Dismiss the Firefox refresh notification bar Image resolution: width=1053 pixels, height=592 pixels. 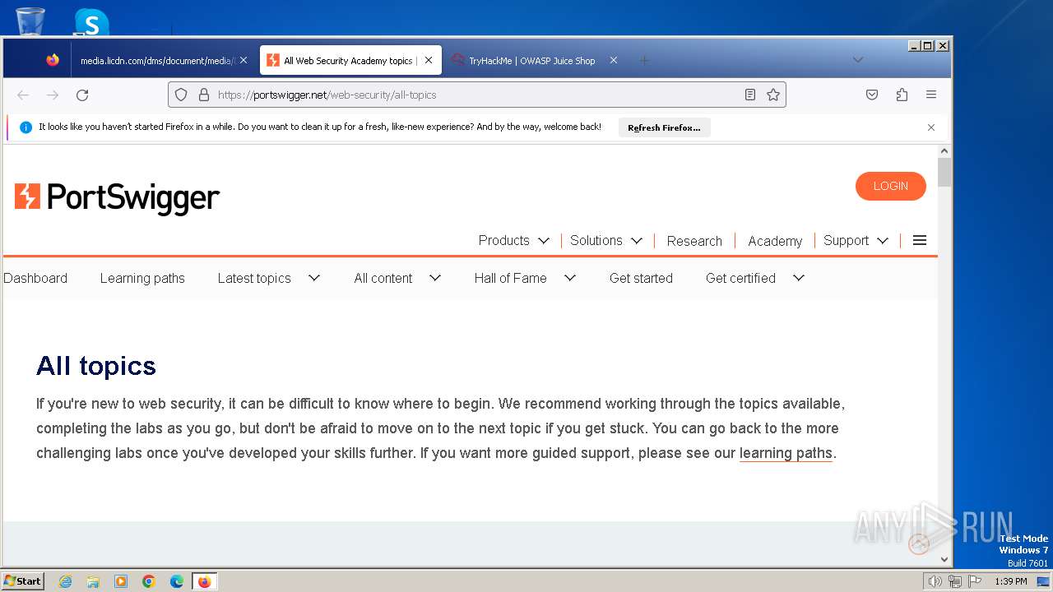[931, 127]
